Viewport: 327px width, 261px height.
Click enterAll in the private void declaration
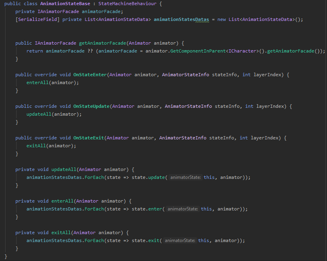coord(62,201)
